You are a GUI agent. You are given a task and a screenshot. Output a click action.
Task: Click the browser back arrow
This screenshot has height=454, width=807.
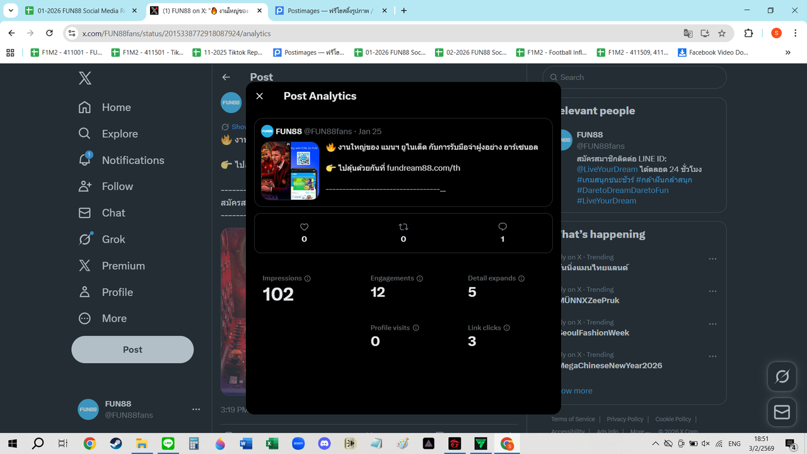tap(11, 33)
